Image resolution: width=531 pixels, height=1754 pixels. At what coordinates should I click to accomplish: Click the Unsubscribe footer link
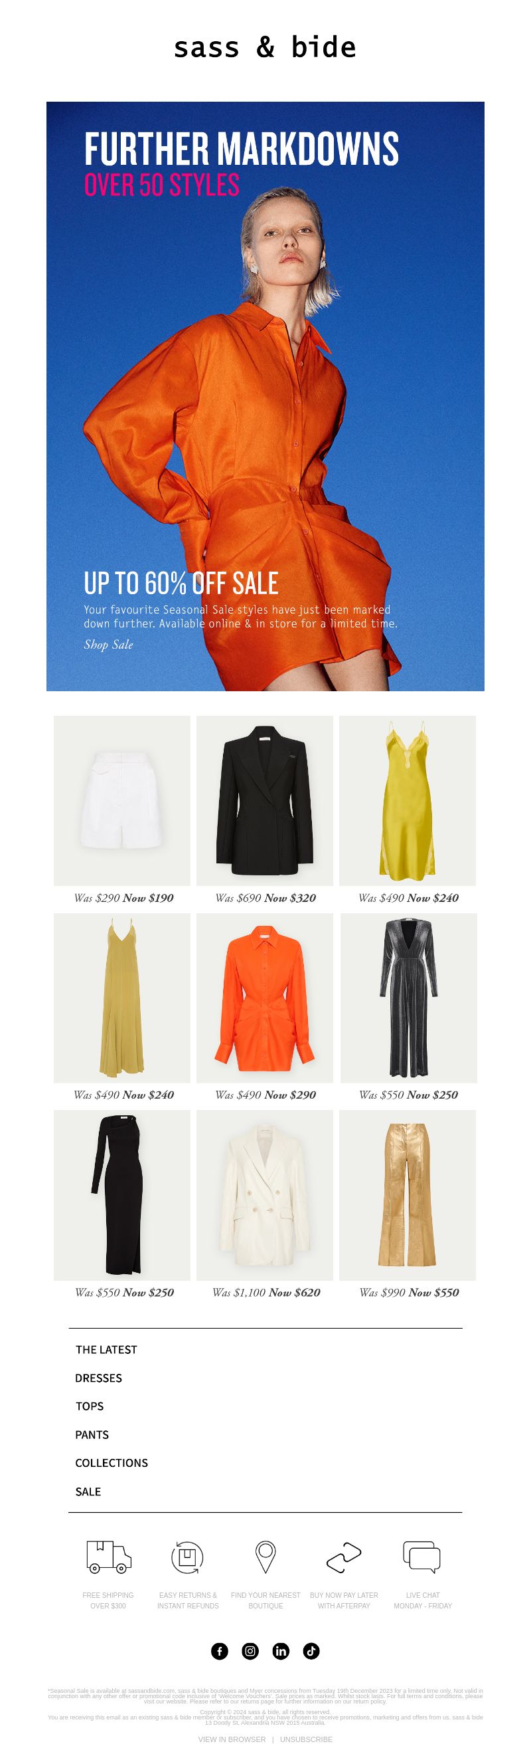[x=307, y=1739]
